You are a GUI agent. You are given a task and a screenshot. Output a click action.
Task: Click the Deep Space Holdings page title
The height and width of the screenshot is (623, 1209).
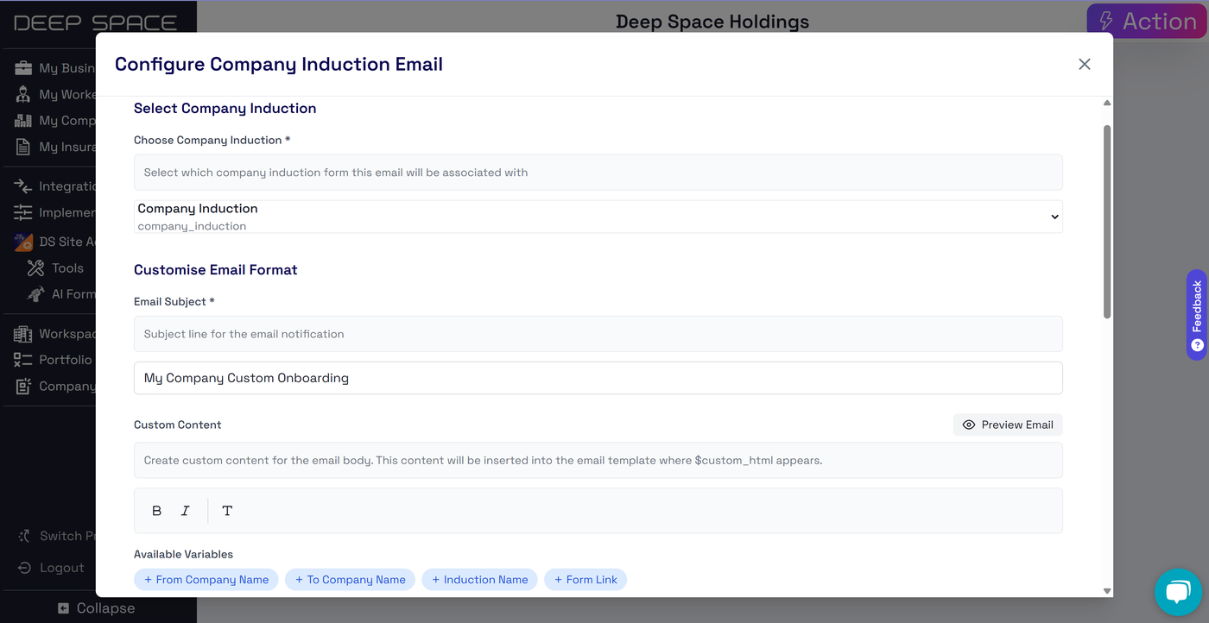(712, 22)
